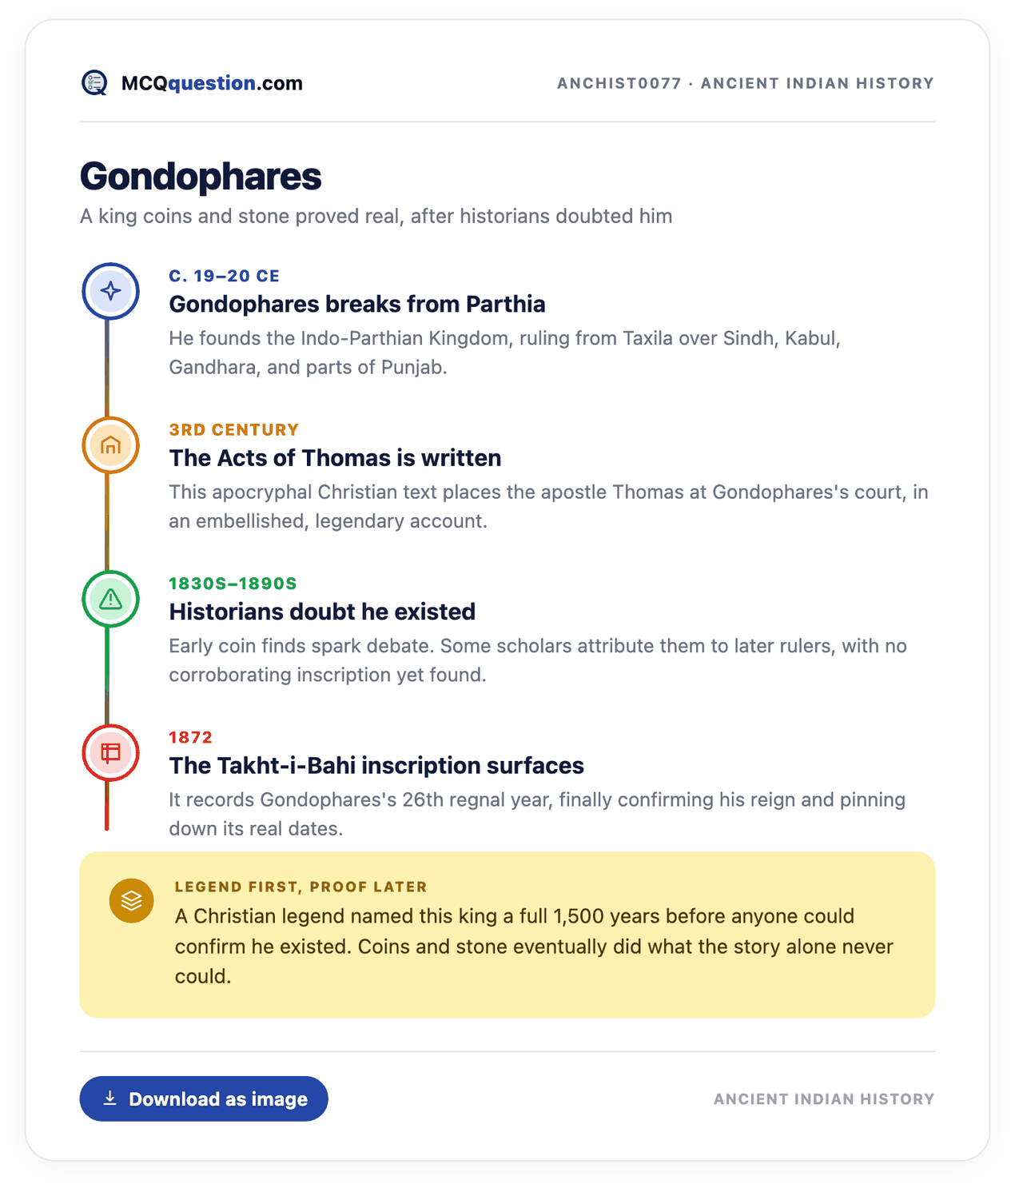Click the MCQquestion magnifier logo icon
Viewport: 1015px width, 1192px height.
(x=94, y=83)
